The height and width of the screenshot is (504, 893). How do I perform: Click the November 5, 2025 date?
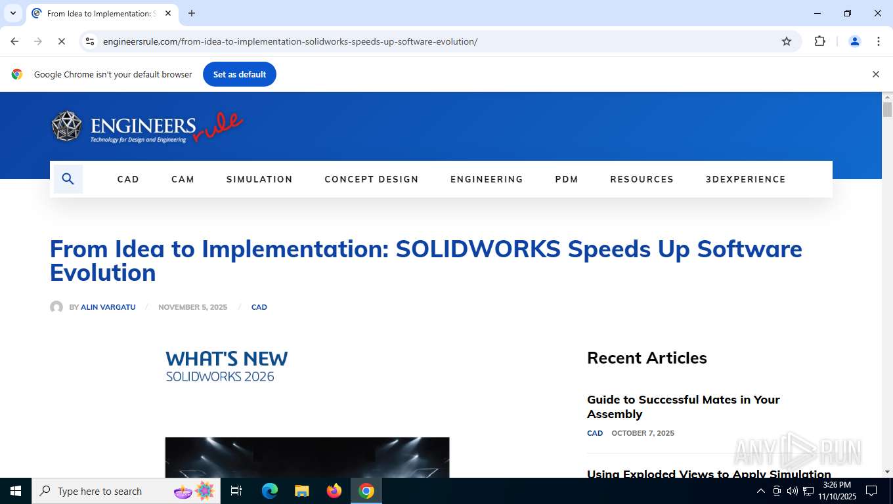[x=192, y=307]
